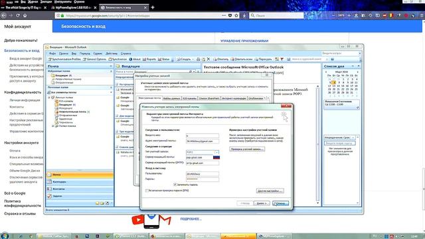This screenshot has width=425, height=239.
Task: Collapse the Избранные папки section
Action: pos(111,71)
